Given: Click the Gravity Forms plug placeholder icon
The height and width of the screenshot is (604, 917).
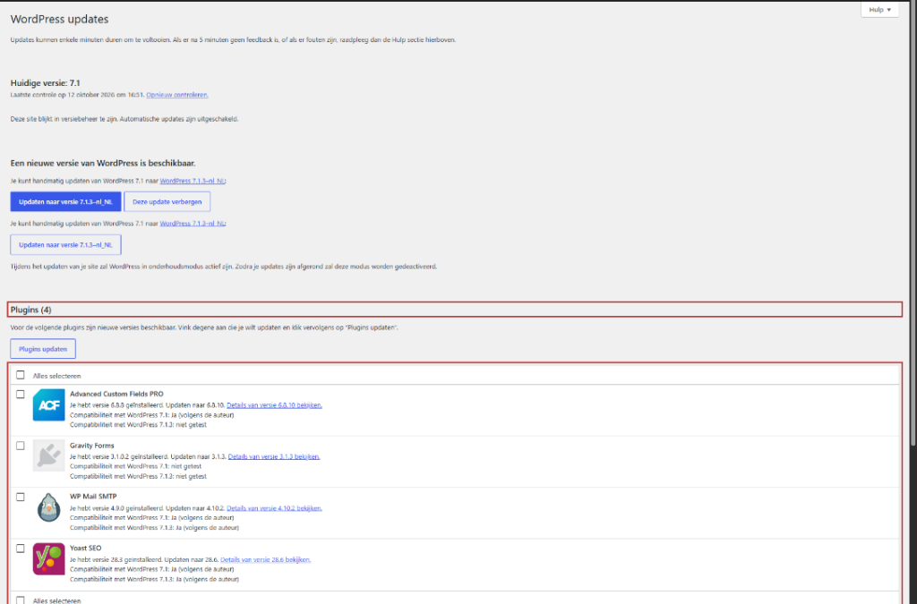Looking at the screenshot, I should 48,455.
